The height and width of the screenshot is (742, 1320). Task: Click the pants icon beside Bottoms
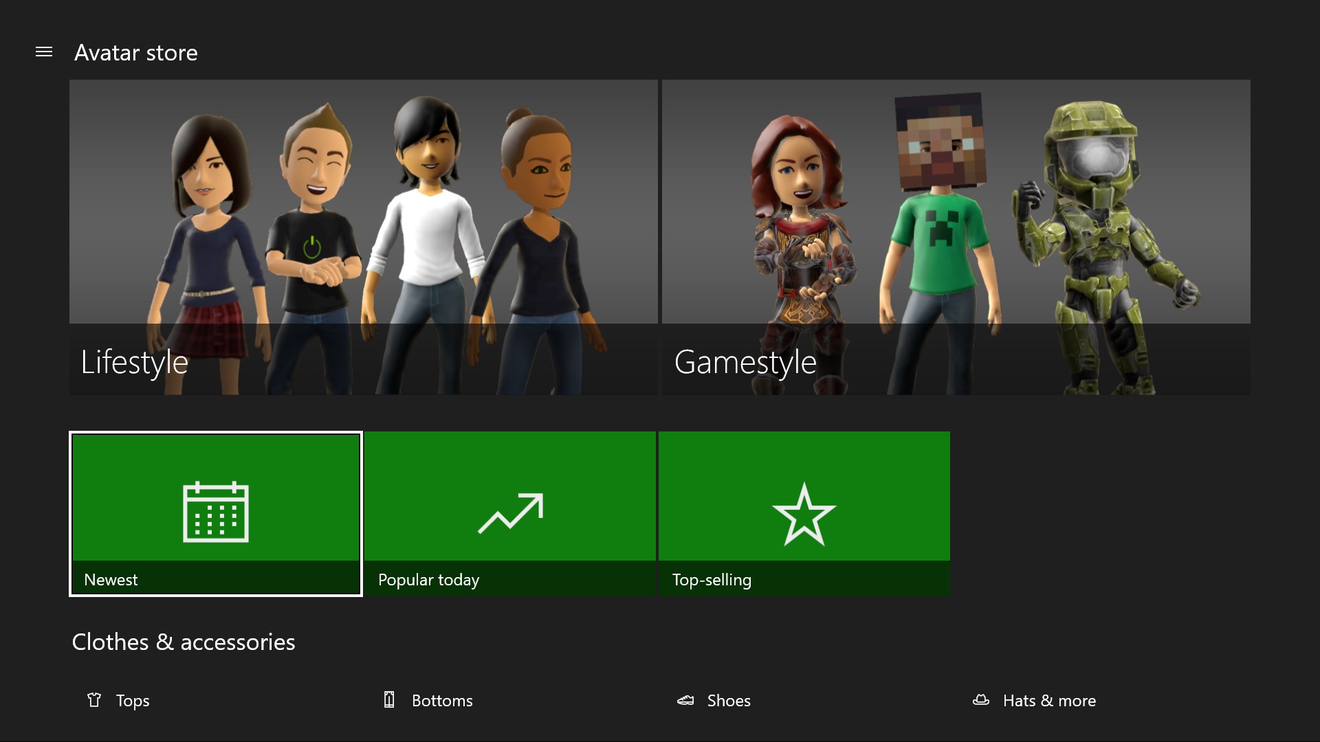(x=389, y=700)
